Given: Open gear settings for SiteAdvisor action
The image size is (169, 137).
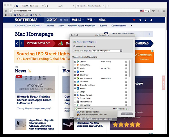Looking at the screenshot, I should click(126, 75).
